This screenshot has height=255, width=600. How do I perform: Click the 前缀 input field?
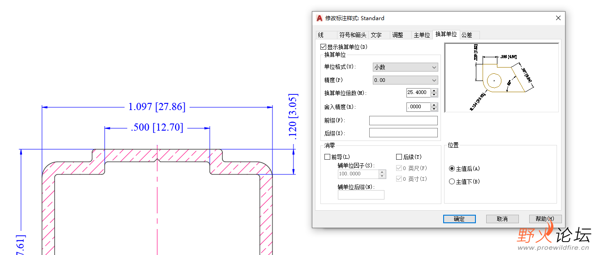point(403,120)
